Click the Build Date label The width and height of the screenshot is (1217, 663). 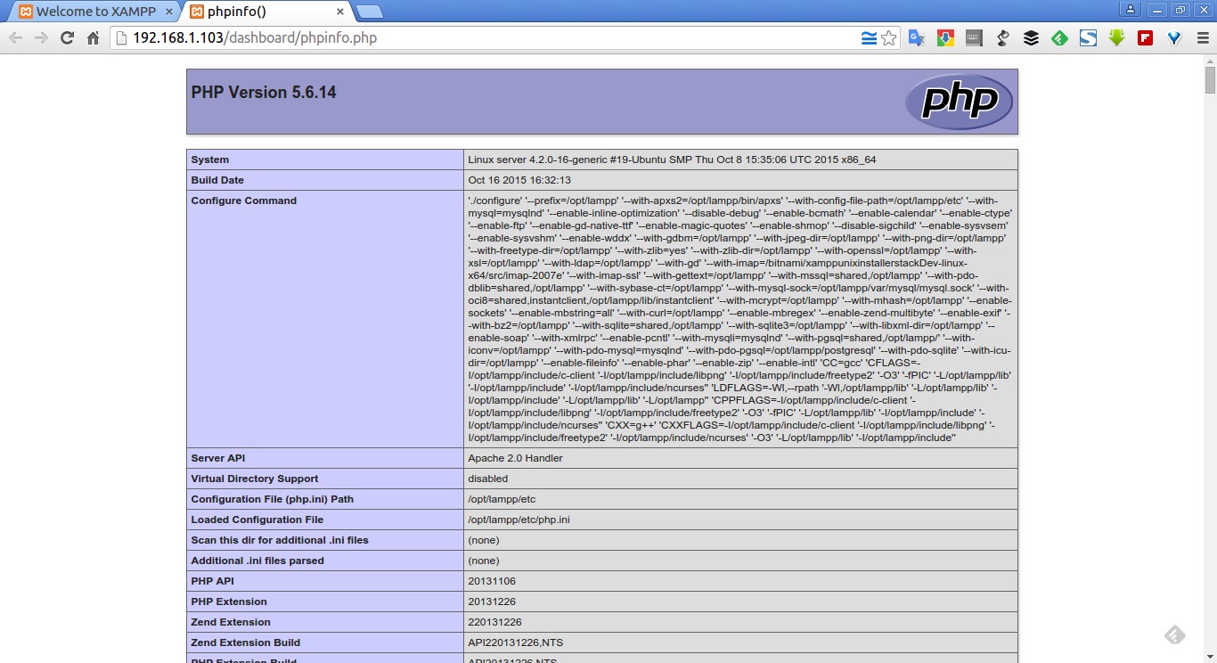(x=217, y=180)
